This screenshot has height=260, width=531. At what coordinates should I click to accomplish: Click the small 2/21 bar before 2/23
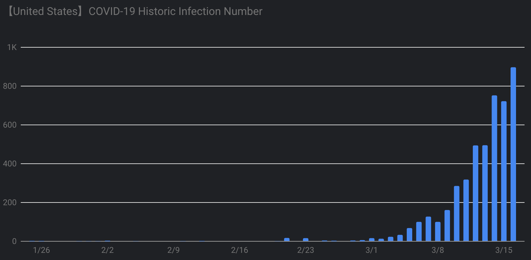[287, 240]
